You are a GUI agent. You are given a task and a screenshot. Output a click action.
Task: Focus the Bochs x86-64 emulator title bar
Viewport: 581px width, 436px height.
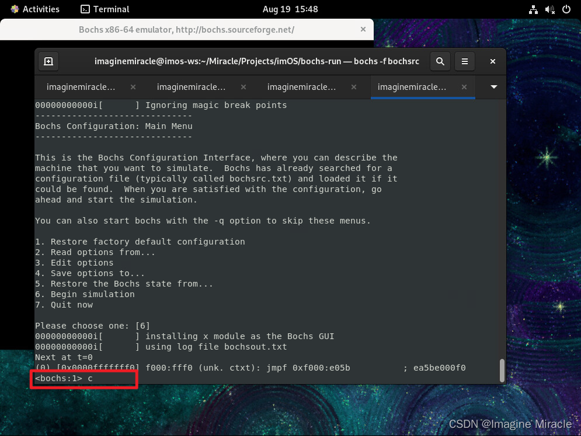click(x=186, y=30)
